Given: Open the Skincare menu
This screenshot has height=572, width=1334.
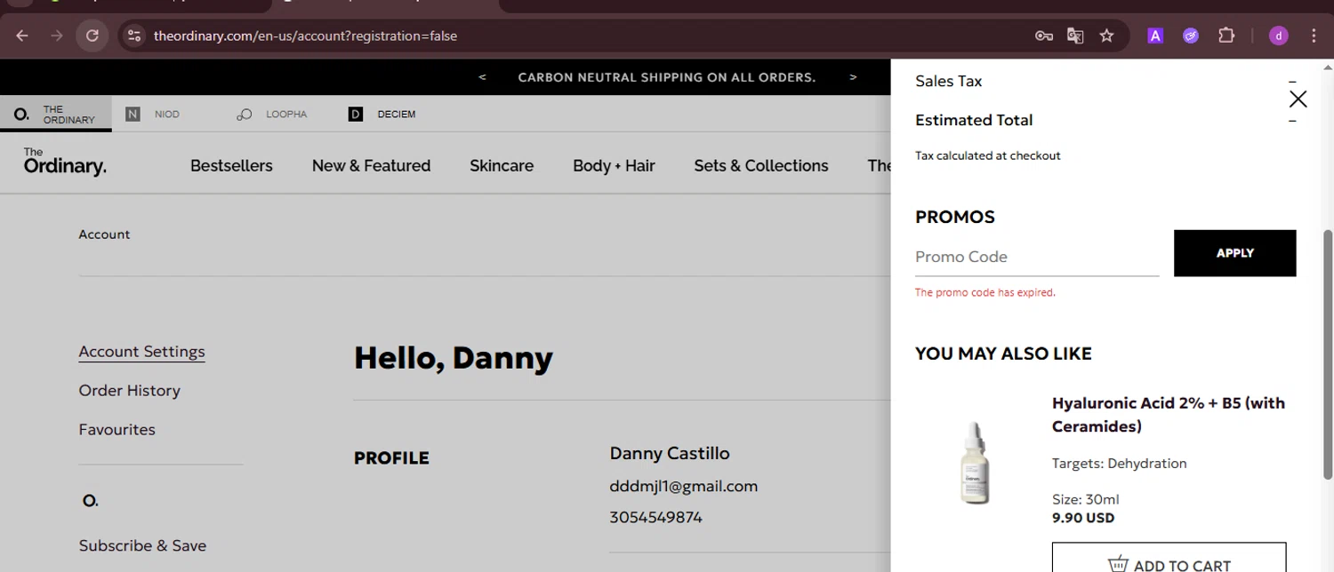Looking at the screenshot, I should point(502,165).
